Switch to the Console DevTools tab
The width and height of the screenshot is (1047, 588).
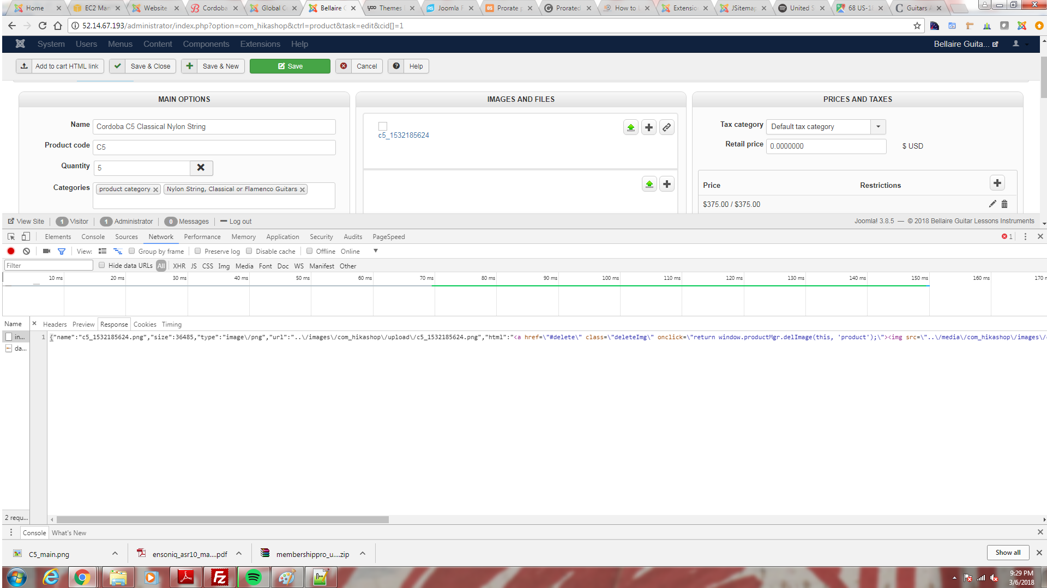click(x=93, y=237)
